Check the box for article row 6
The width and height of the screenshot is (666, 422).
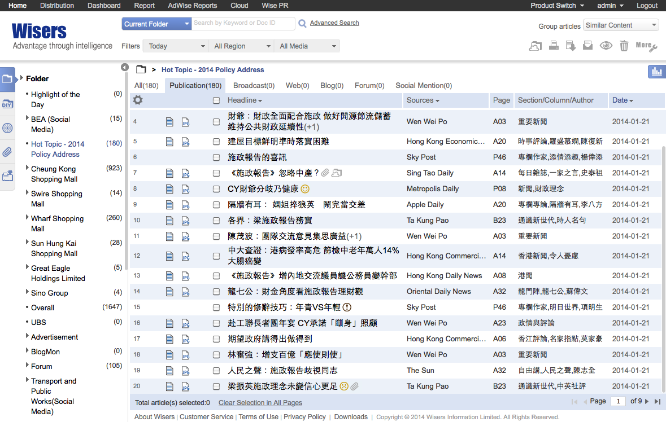point(216,157)
